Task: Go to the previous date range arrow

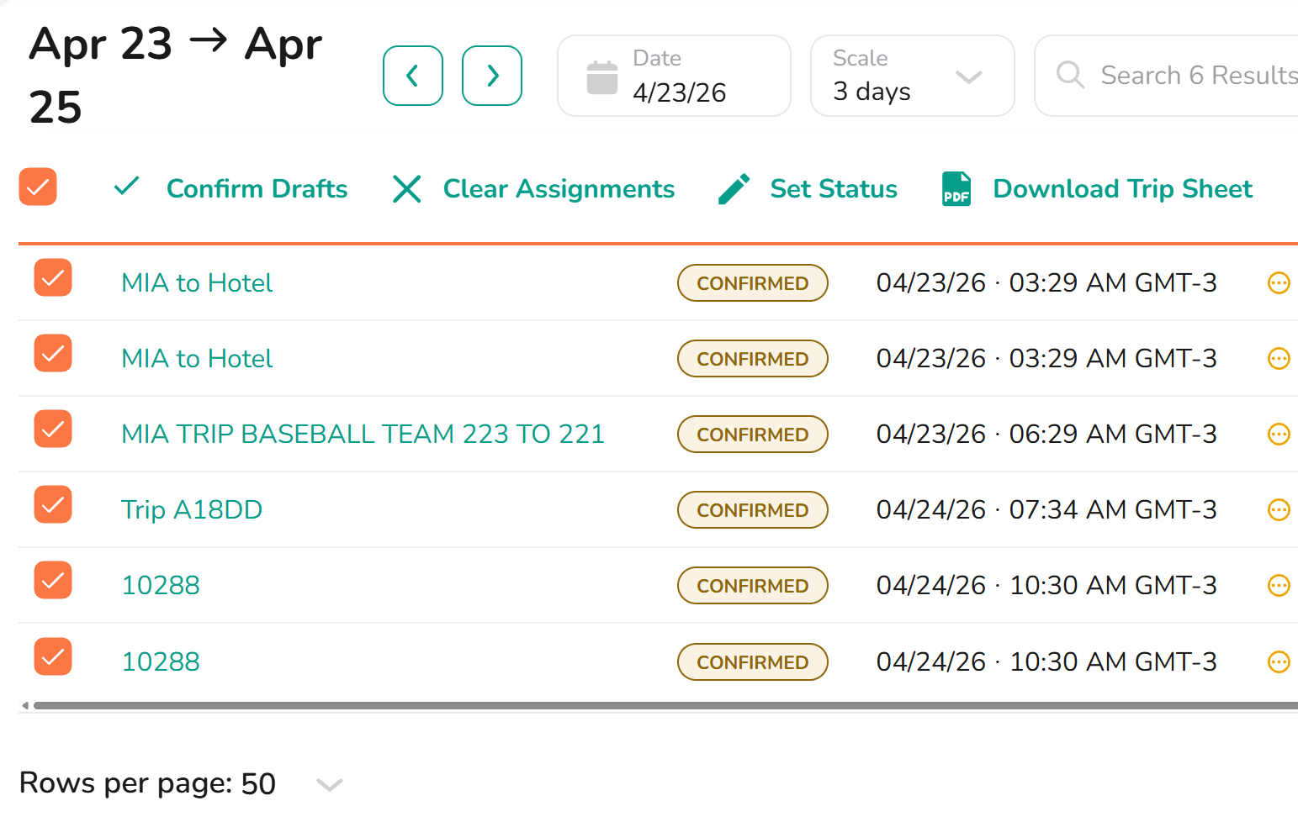Action: tap(412, 76)
